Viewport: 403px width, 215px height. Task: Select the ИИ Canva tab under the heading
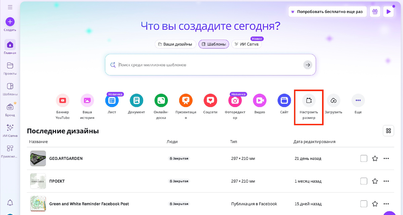247,44
